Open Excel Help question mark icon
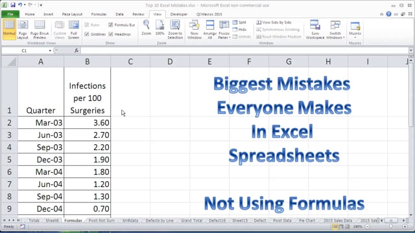 click(x=388, y=14)
